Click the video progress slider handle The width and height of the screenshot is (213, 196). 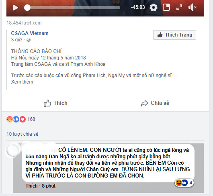pyautogui.click(x=27, y=8)
